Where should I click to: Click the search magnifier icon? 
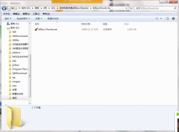[175, 8]
